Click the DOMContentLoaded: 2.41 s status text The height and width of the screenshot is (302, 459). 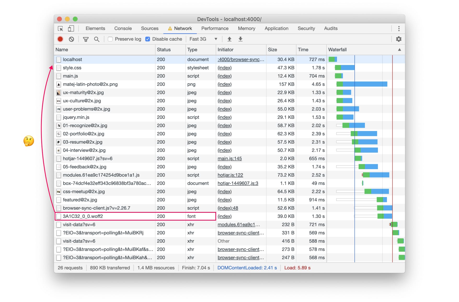[247, 268]
